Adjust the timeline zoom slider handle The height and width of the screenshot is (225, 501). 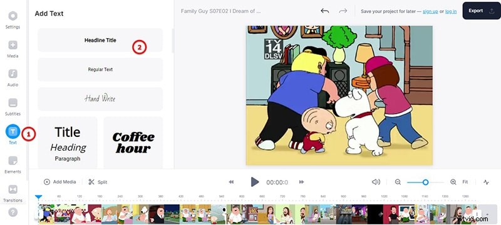[425, 182]
